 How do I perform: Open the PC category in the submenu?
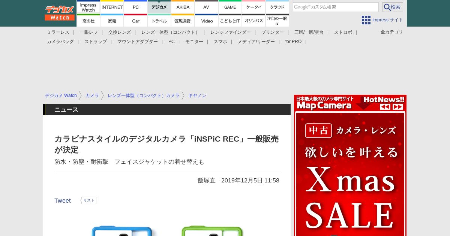171,42
